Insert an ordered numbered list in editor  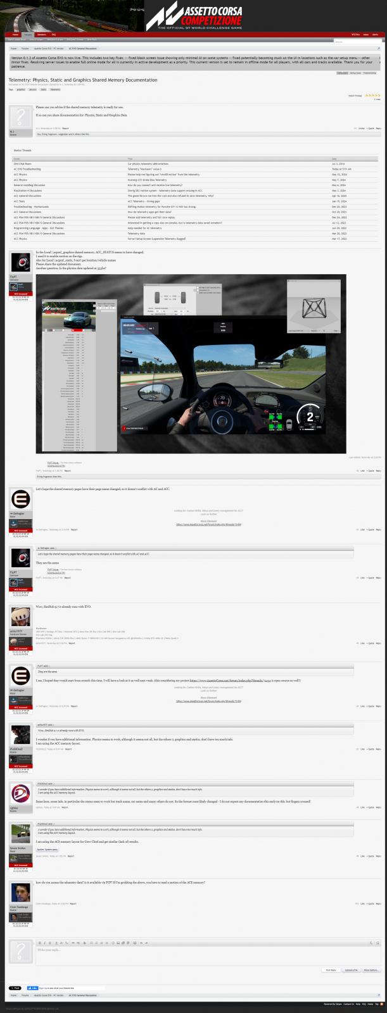tap(96, 943)
